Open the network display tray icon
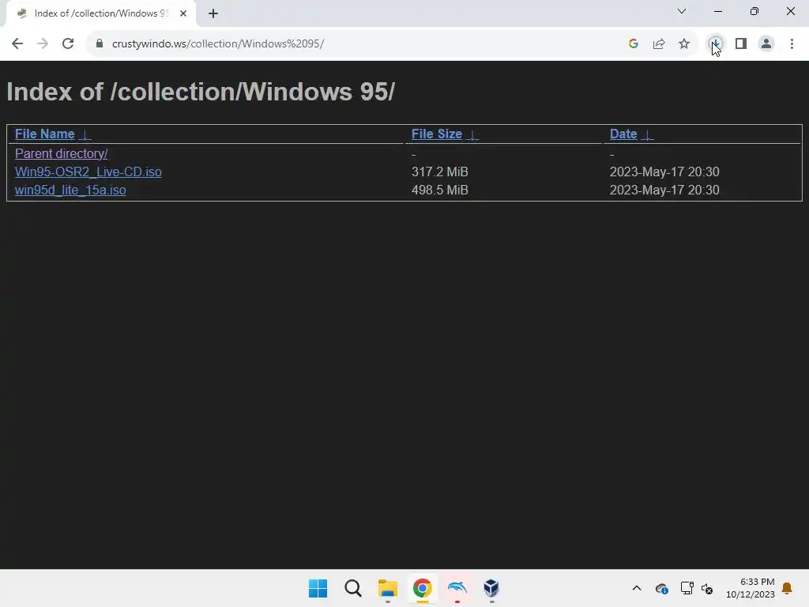 click(x=687, y=588)
